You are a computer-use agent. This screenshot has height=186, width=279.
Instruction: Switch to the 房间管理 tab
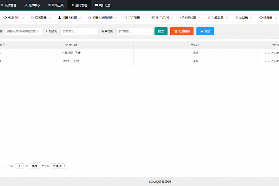(41, 18)
